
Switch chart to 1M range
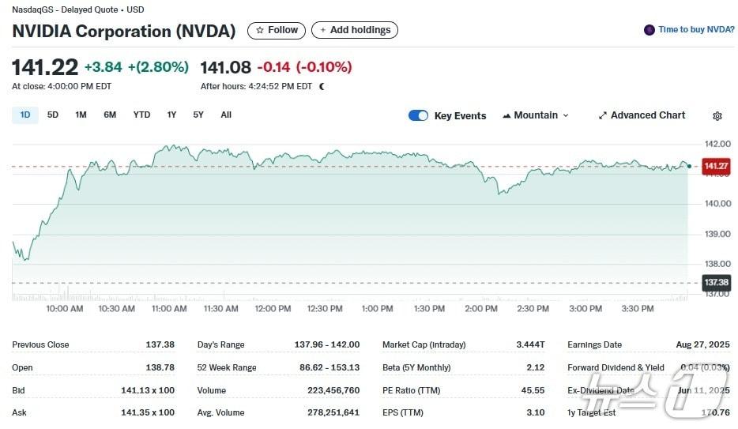pyautogui.click(x=81, y=115)
